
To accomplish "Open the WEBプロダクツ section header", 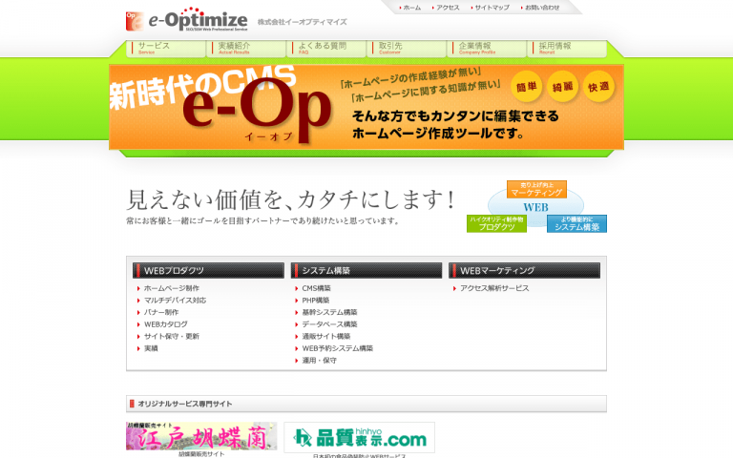I will pos(208,271).
